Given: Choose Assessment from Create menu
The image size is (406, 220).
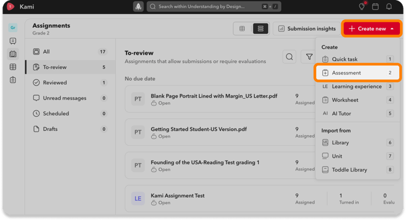Looking at the screenshot, I should pos(358,73).
